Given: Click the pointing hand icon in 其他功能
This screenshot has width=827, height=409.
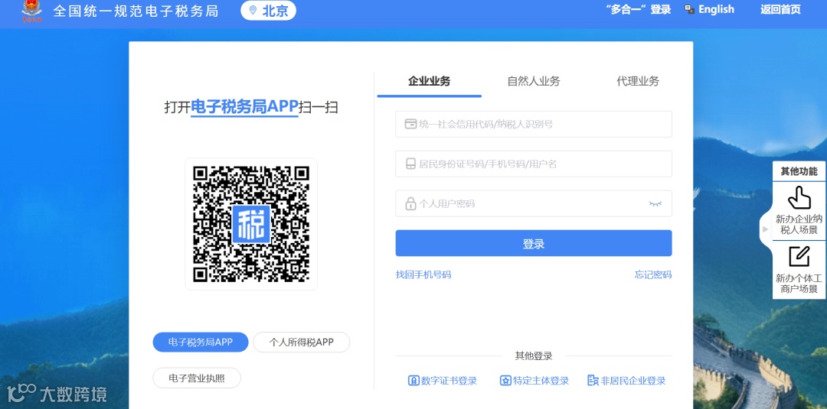Looking at the screenshot, I should click(799, 198).
